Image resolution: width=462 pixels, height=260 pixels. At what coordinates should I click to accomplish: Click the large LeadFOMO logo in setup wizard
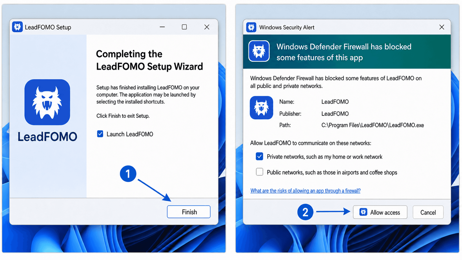pos(47,102)
